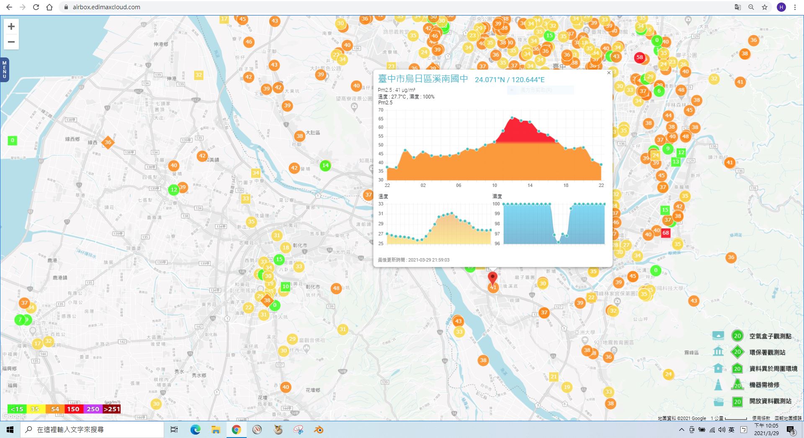Click the purple 250 color scale swatch

tap(93, 409)
